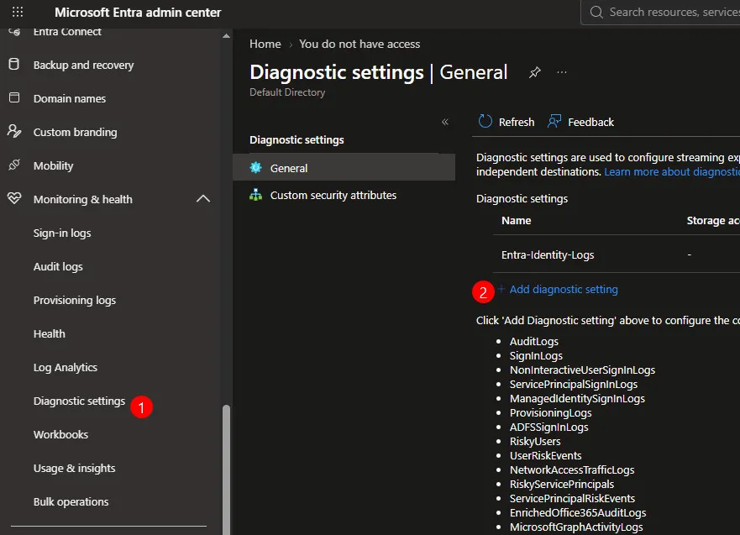Open Custom branding
Viewport: 740px width, 535px height.
75,132
